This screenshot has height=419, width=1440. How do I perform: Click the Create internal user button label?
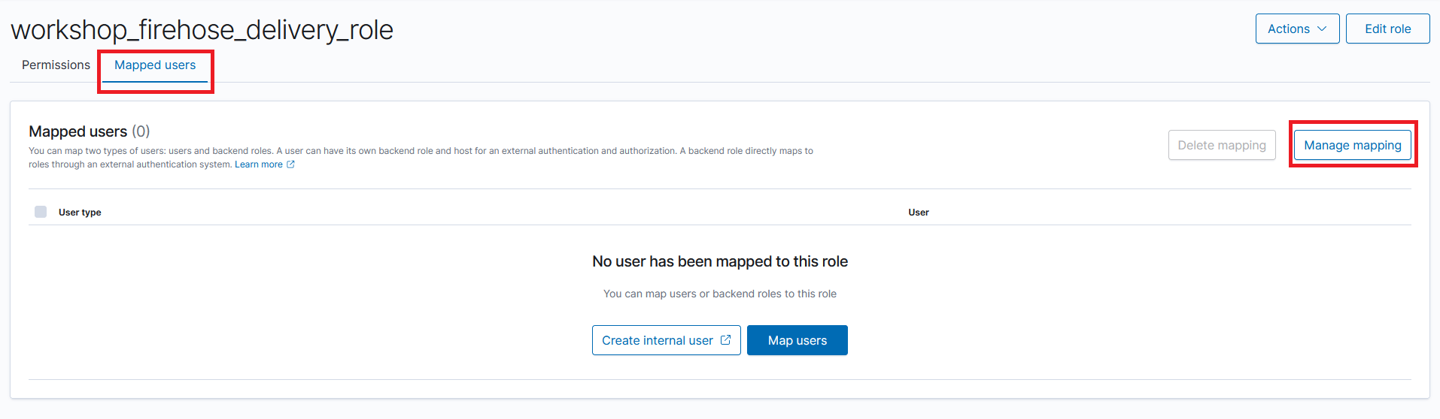[x=657, y=340]
